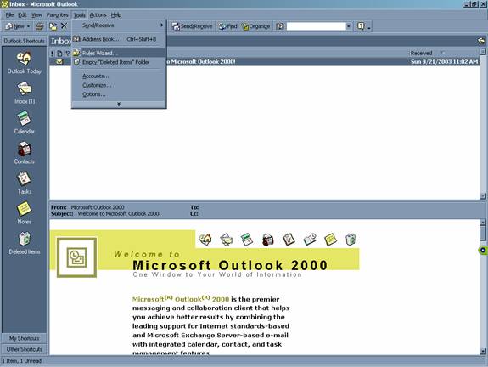
Task: Click Organize toolbar button
Action: (255, 26)
